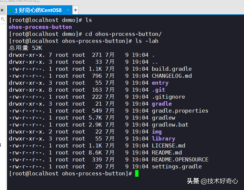Screen dimensions: 244x190
Task: Add a new session tab with plus button
Action: coord(76,10)
